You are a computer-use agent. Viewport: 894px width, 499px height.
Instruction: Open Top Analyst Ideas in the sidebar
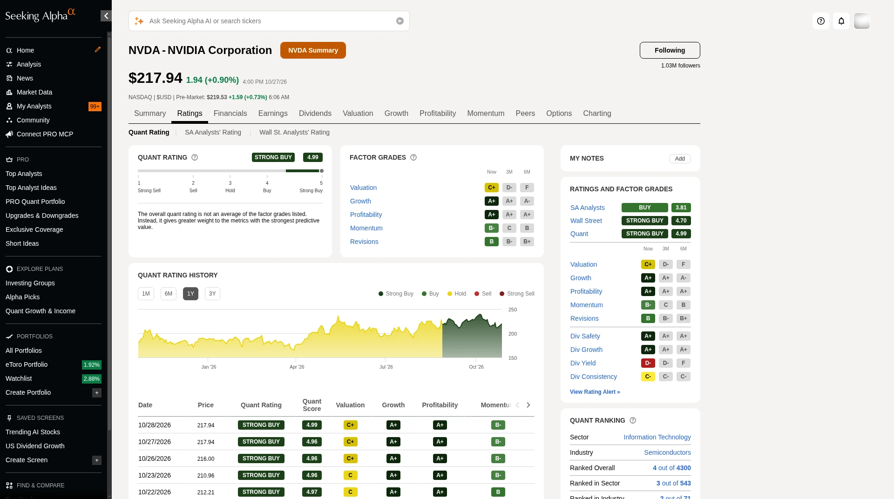[31, 188]
